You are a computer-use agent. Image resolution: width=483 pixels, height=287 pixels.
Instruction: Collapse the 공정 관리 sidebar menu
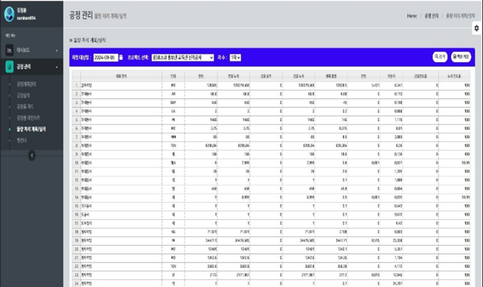coord(57,67)
